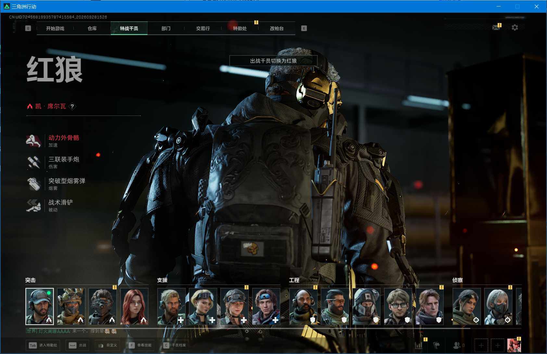Select the red-haired assault operator portrait

[x=134, y=306]
